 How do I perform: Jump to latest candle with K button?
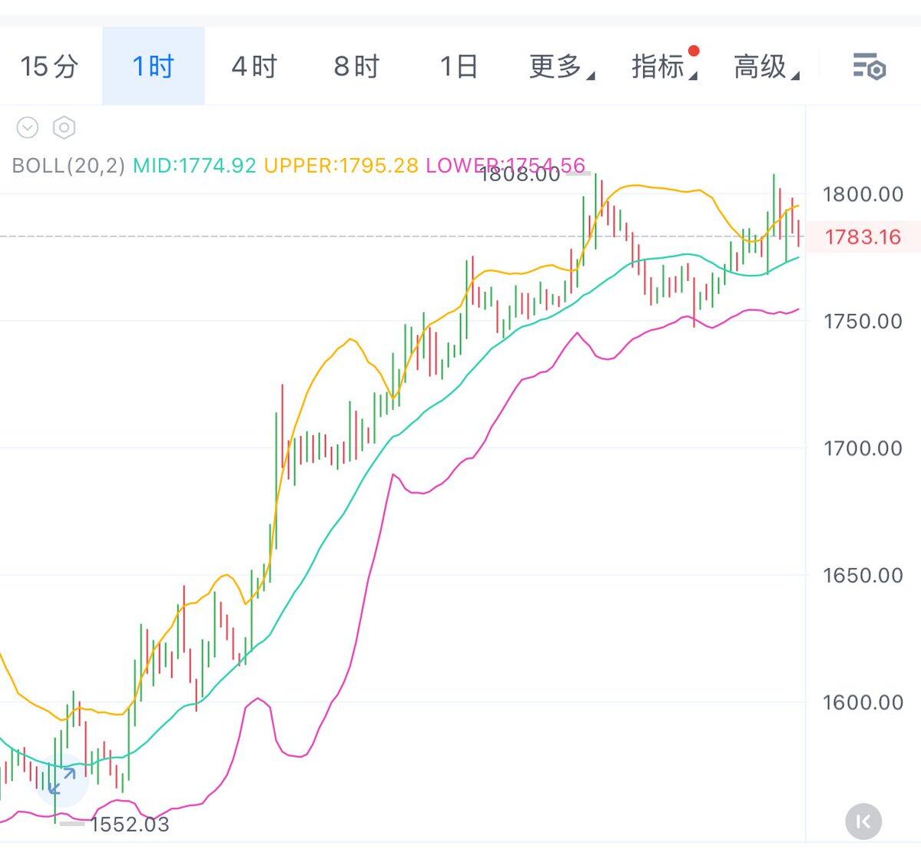coord(863,821)
